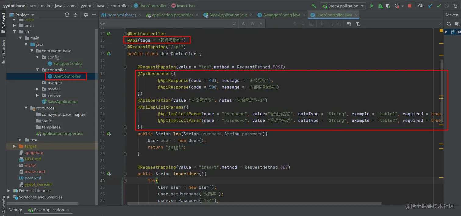Viewport: 461px width, 216px height.
Task: Close the UserController.java tab
Action: (x=355, y=15)
